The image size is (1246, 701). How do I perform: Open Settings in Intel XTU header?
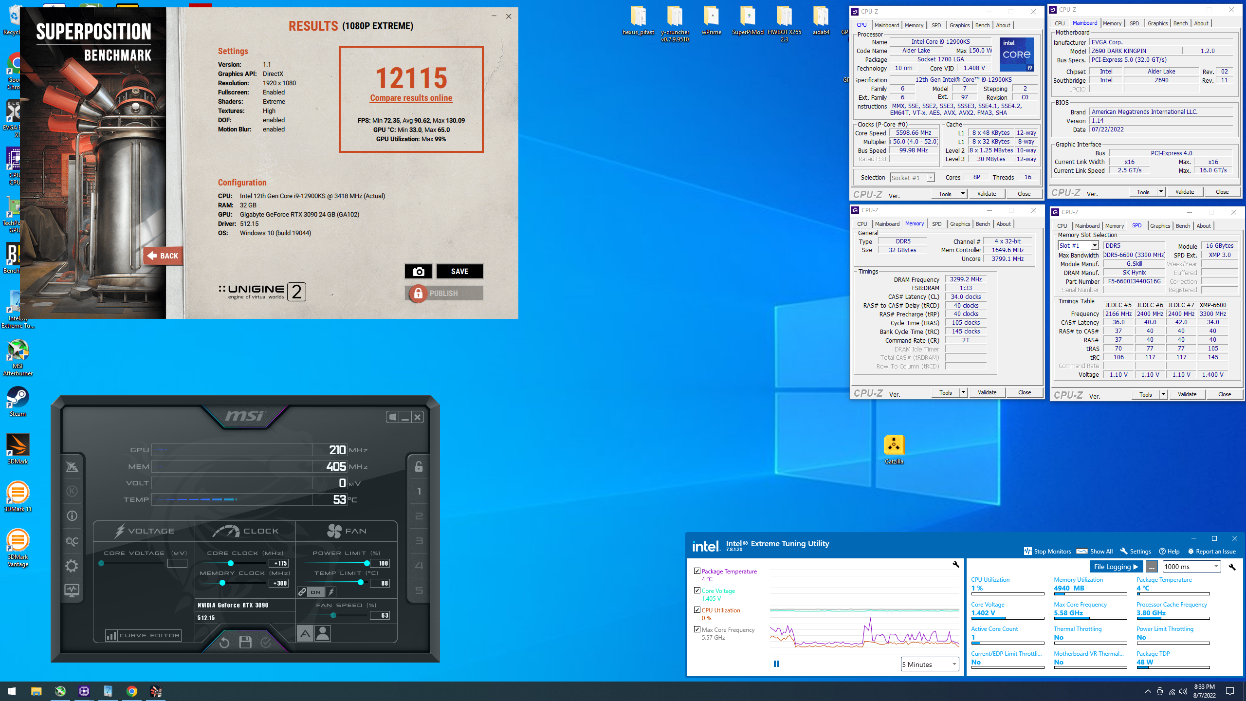point(1136,551)
